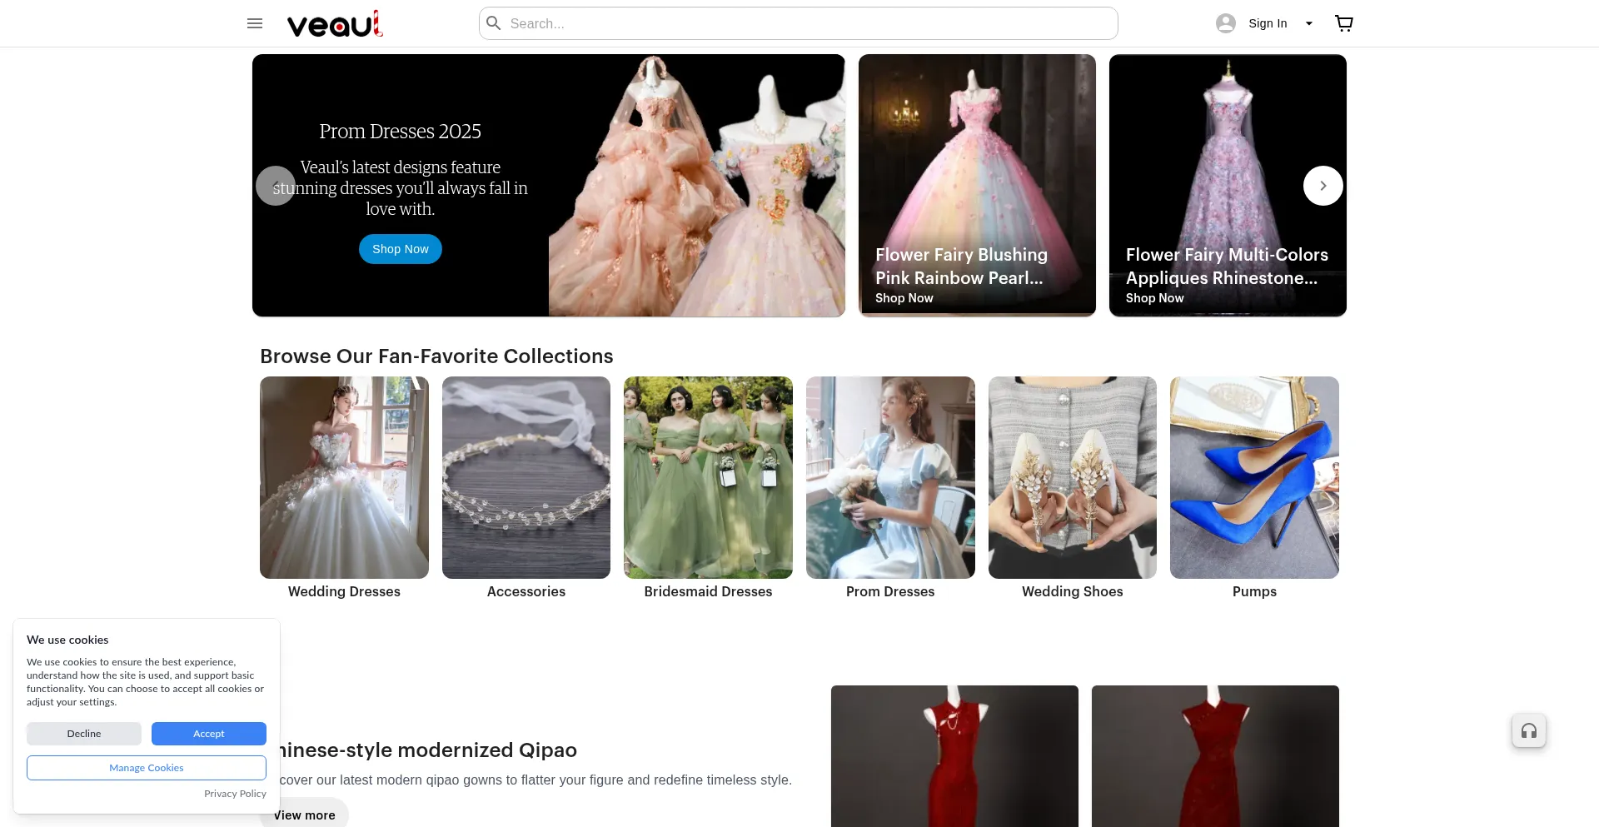This screenshot has height=827, width=1599.
Task: Open Manage Cookies settings
Action: [x=146, y=767]
